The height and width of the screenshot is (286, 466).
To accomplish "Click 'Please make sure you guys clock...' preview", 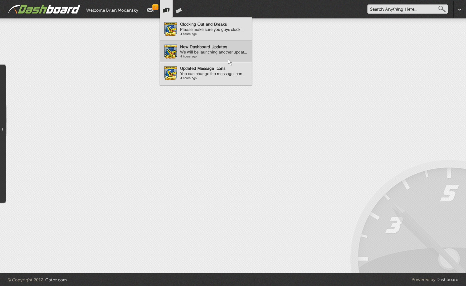I will [x=212, y=30].
